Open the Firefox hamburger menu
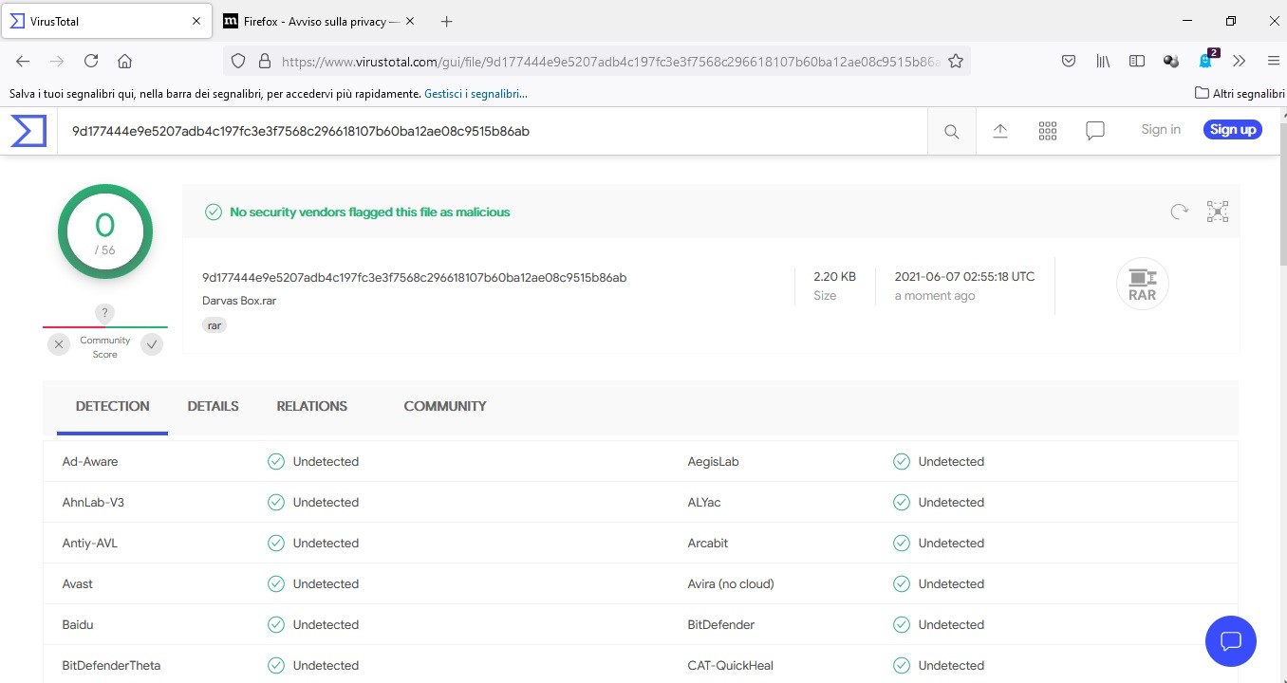Image resolution: width=1287 pixels, height=683 pixels. tap(1274, 61)
